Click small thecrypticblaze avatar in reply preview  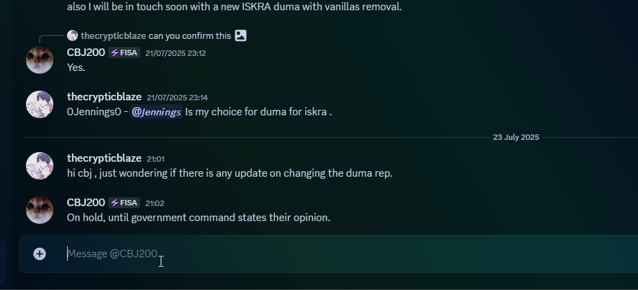tap(72, 35)
